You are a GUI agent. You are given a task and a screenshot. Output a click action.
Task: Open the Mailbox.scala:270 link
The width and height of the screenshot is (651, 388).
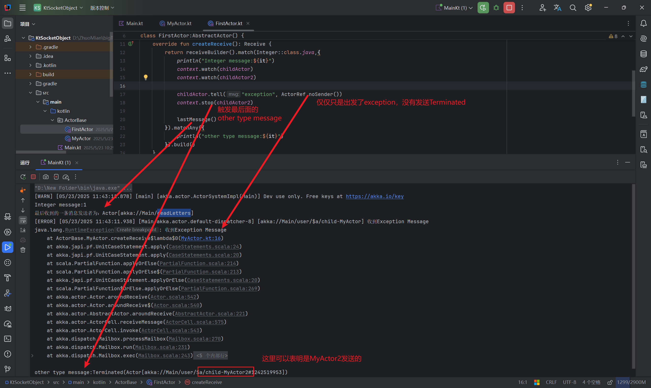point(195,339)
